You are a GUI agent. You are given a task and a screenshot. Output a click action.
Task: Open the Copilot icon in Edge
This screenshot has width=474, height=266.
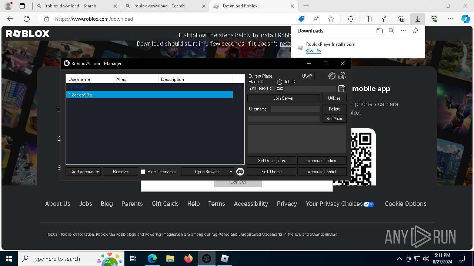465,19
